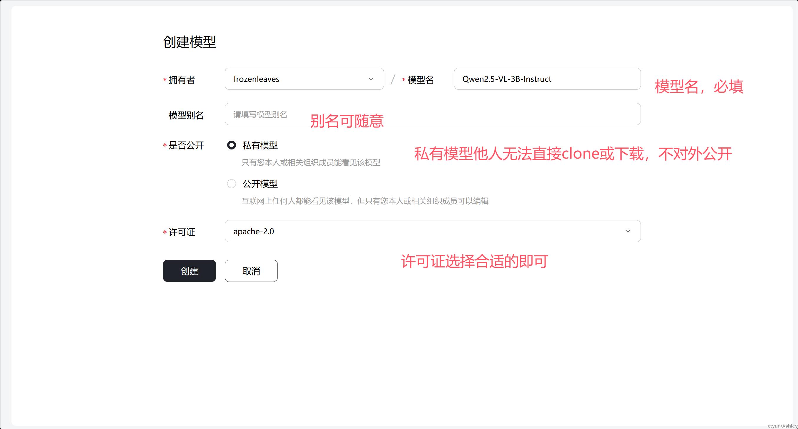Click the description under 私有模型 about 组织成员

(311, 163)
